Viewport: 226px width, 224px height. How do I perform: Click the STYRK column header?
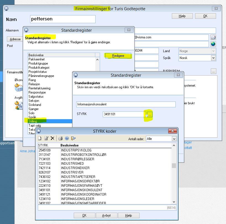point(49,145)
